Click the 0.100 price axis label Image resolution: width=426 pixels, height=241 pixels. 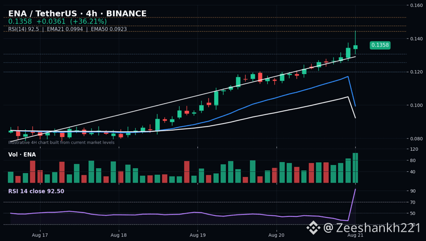coord(416,105)
